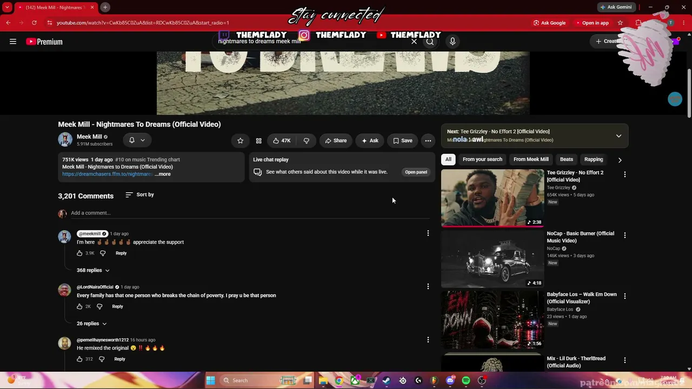Go to YouTube Premium home logo

pyautogui.click(x=44, y=42)
